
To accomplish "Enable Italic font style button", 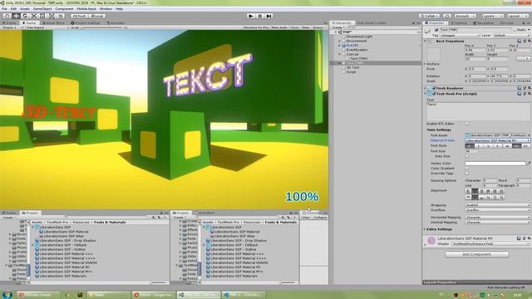I will pos(479,146).
